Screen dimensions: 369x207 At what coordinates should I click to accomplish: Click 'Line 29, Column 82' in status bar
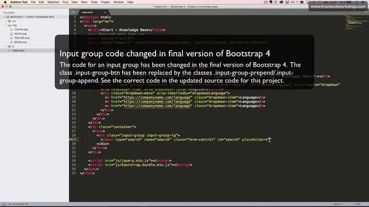pos(18,205)
